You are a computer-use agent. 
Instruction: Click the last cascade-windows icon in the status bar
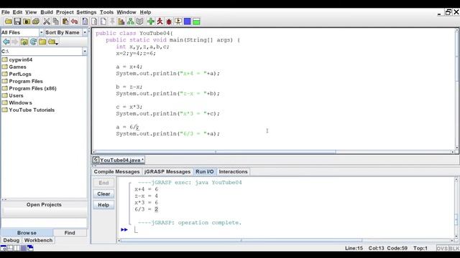click(x=30, y=248)
